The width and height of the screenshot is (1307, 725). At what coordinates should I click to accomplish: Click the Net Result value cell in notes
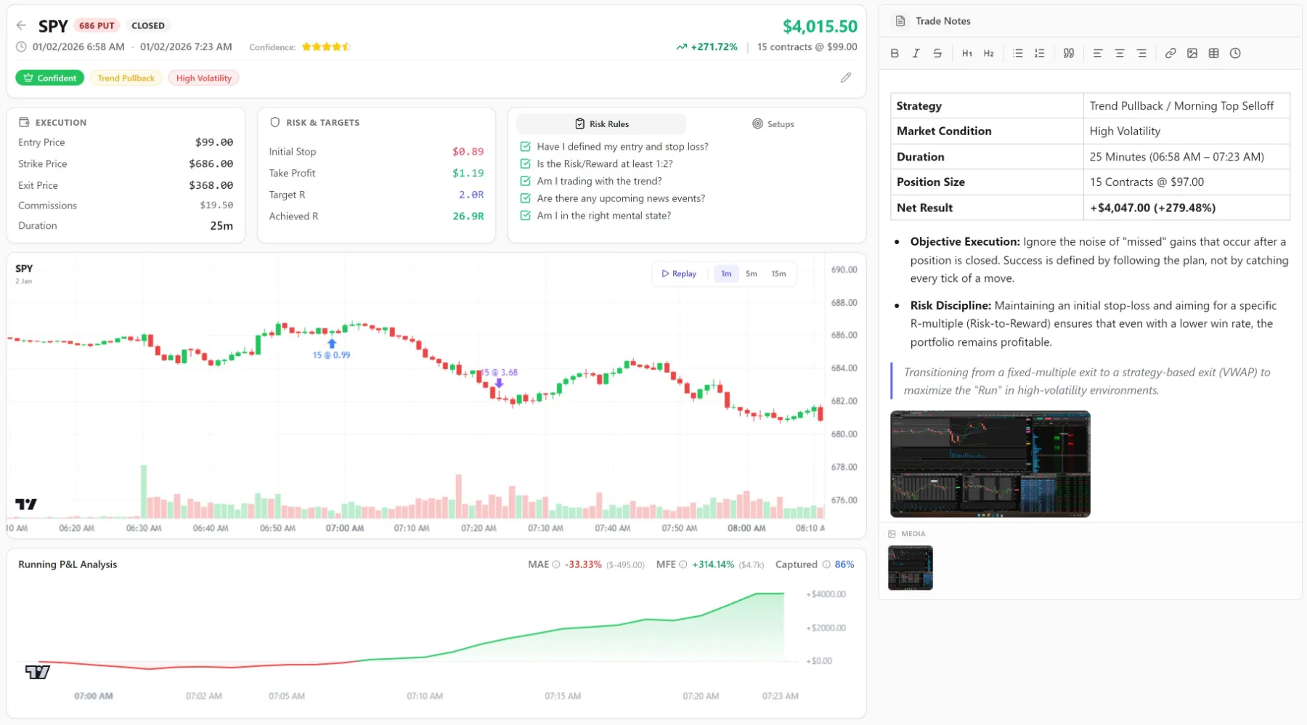tap(1186, 208)
